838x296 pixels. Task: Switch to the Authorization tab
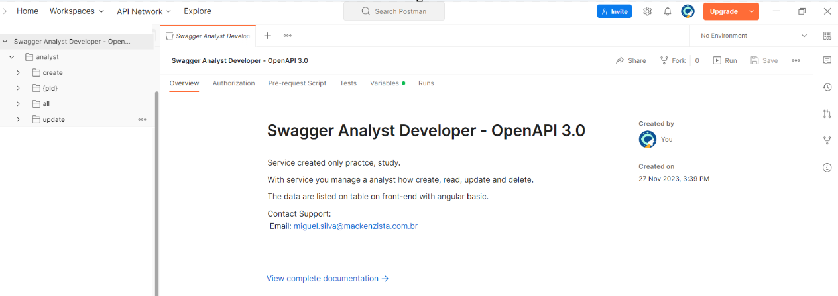coord(233,83)
